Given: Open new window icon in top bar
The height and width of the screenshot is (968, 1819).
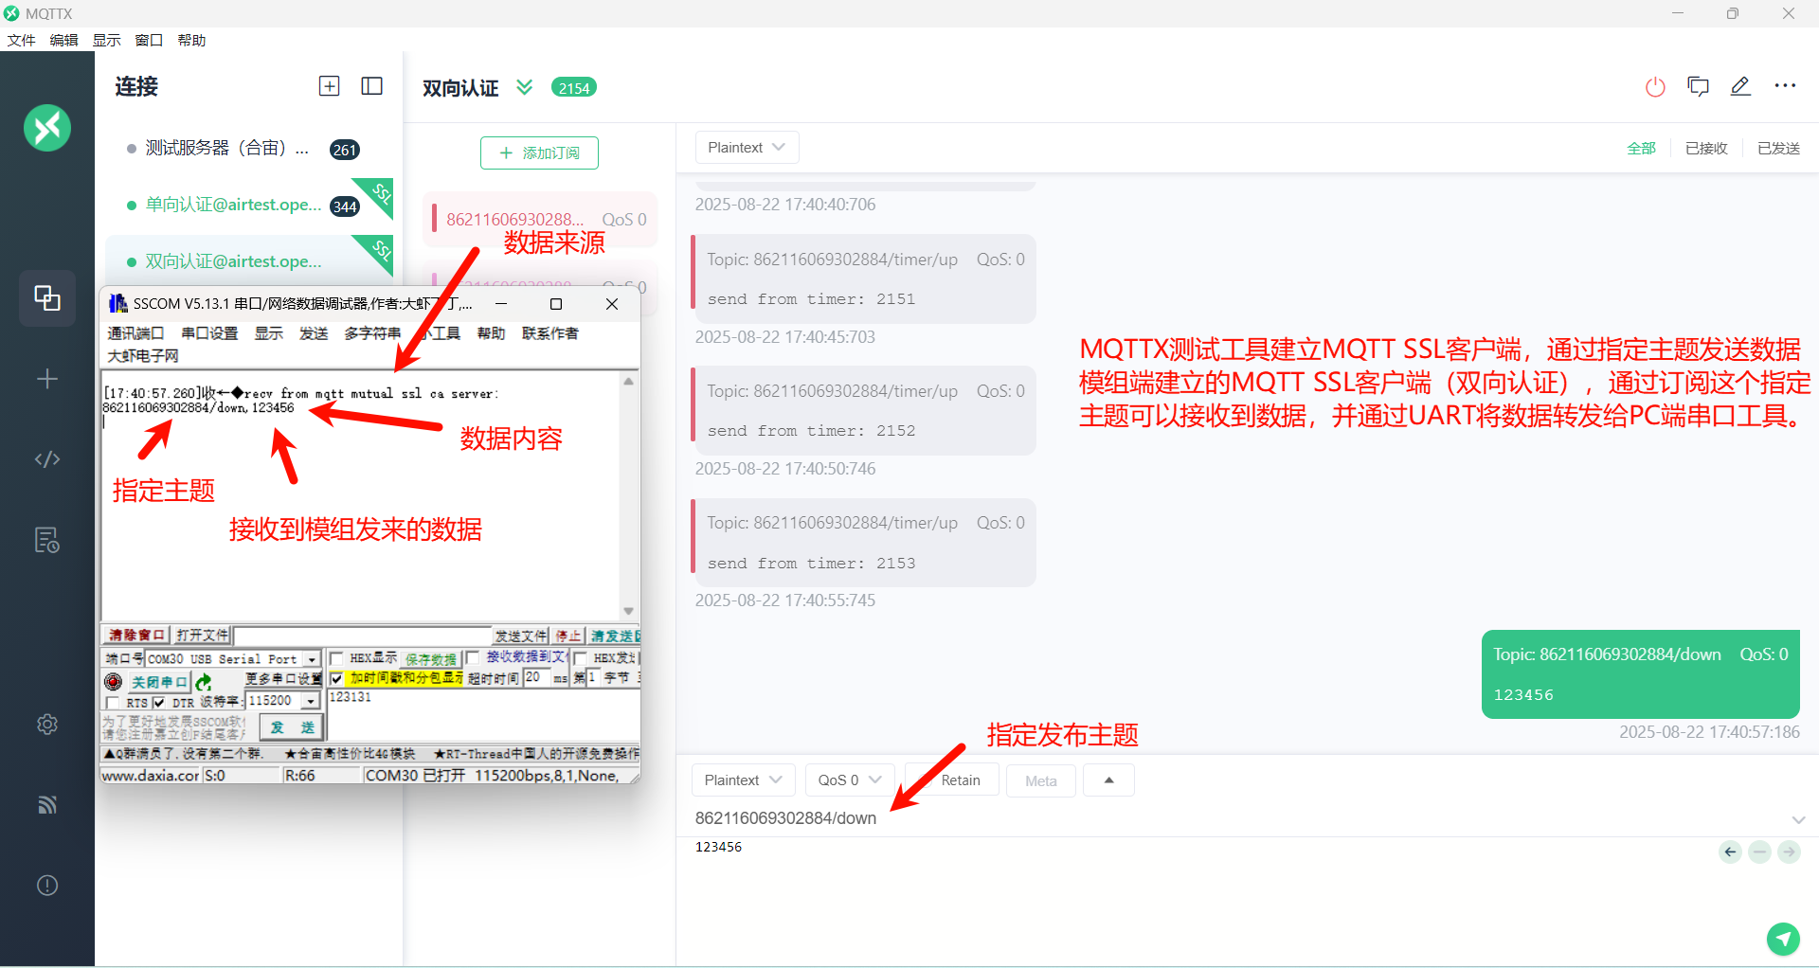Looking at the screenshot, I should click(x=1698, y=87).
